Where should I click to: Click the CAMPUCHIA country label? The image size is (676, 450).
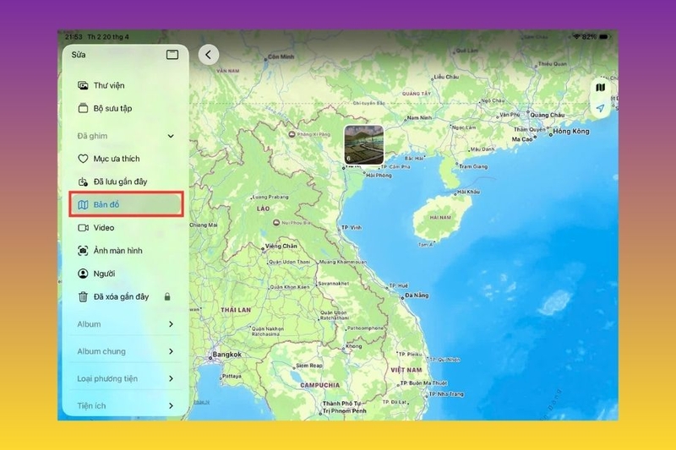pyautogui.click(x=320, y=385)
